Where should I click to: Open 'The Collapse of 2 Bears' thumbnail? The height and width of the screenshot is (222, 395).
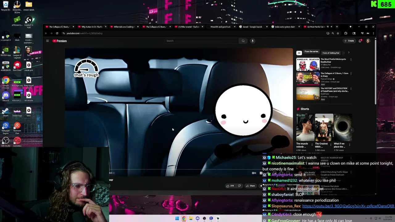(308, 78)
